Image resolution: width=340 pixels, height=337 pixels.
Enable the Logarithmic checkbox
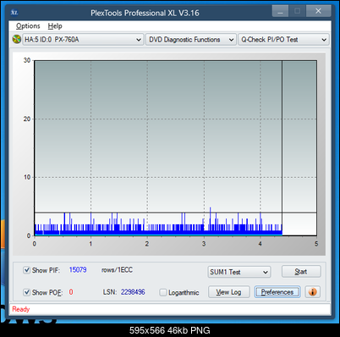163,292
